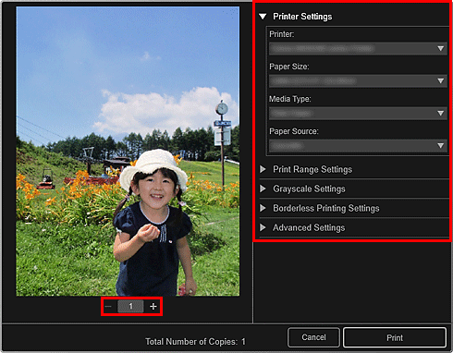
Task: Expand Grayscale Settings
Action: click(263, 189)
